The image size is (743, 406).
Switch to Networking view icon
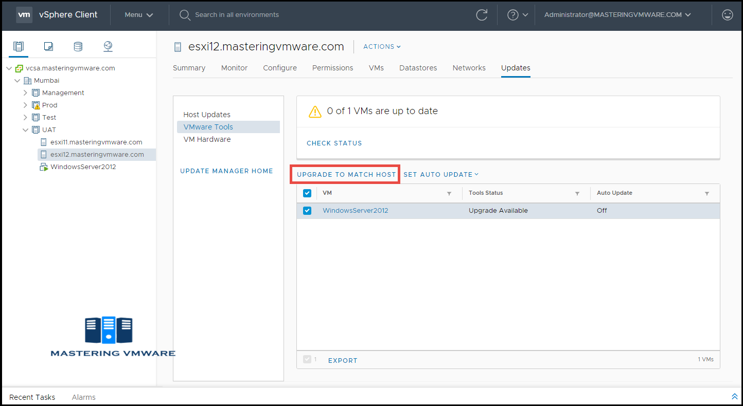click(108, 46)
